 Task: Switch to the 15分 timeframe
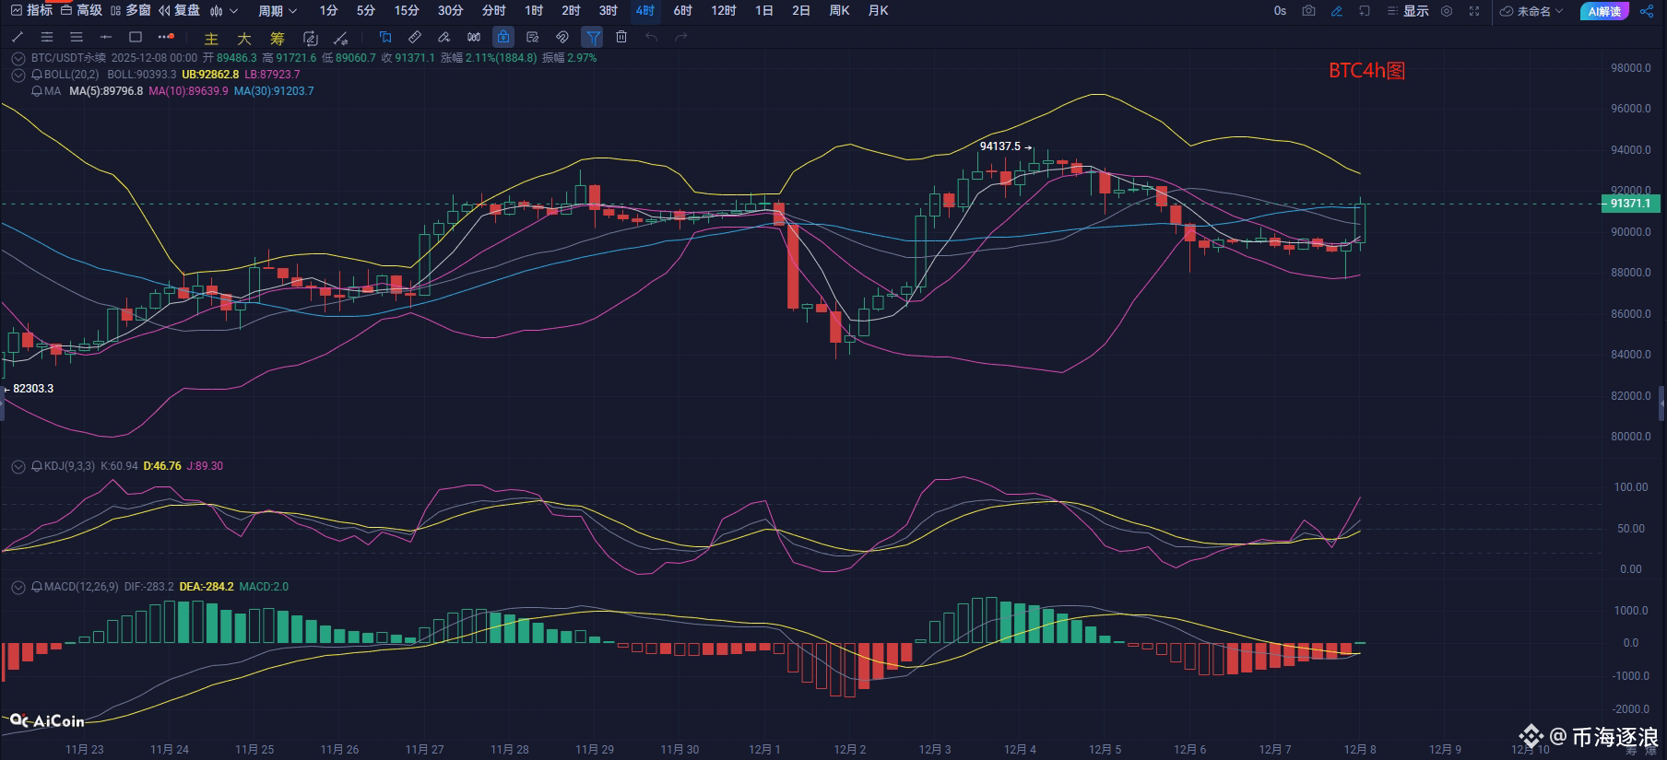coord(406,11)
